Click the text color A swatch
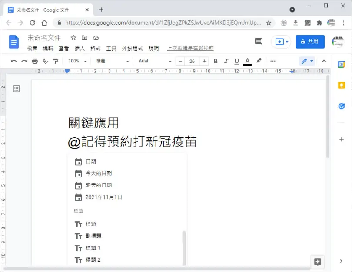The image size is (352, 272). click(x=247, y=61)
